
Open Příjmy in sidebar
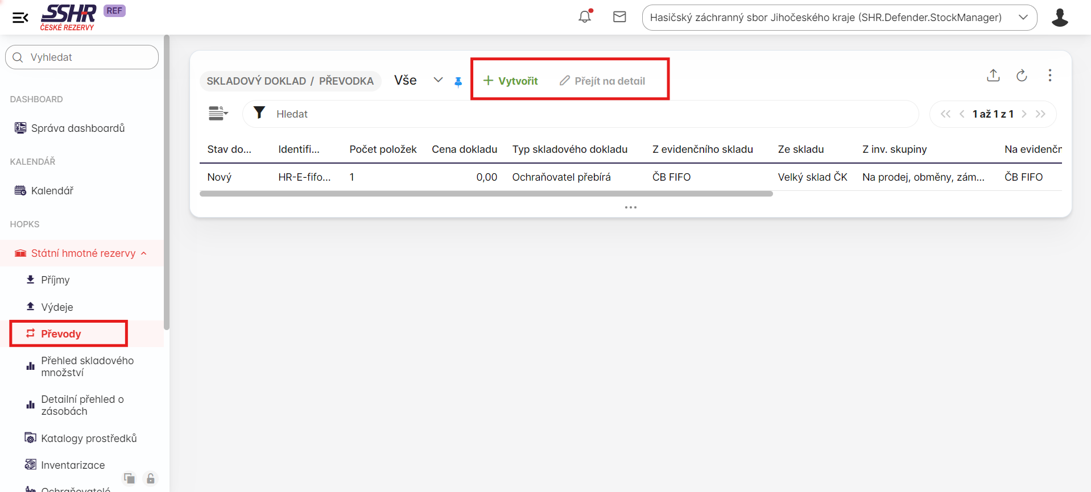click(x=55, y=280)
